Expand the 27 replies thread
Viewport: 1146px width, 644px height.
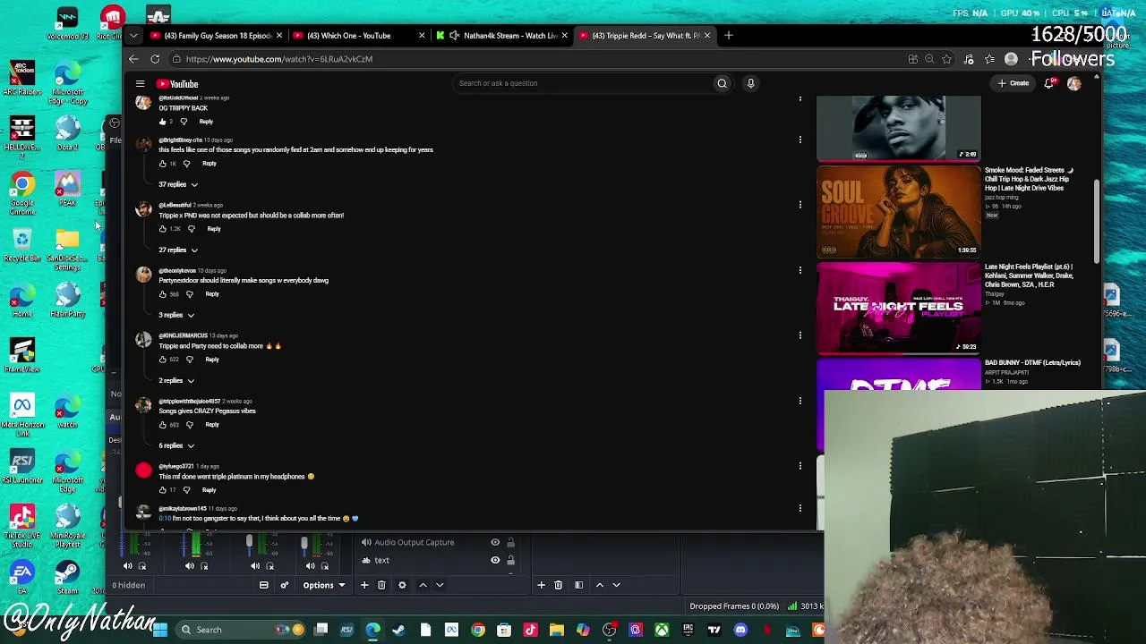[178, 250]
